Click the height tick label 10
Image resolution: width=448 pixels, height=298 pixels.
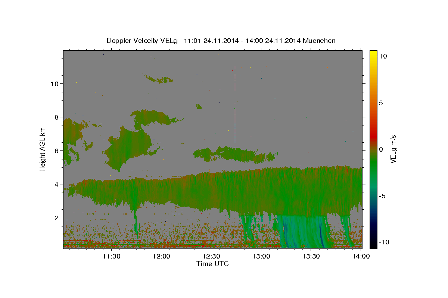[x=55, y=83]
